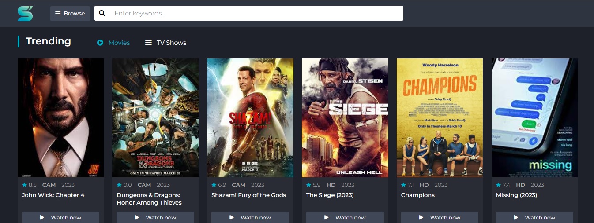Click Dungeons & Dragons: Honor Among Thieves title
Image resolution: width=594 pixels, height=223 pixels.
point(149,199)
